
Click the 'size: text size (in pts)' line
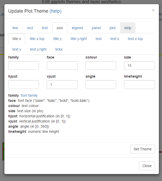[x=26, y=111]
